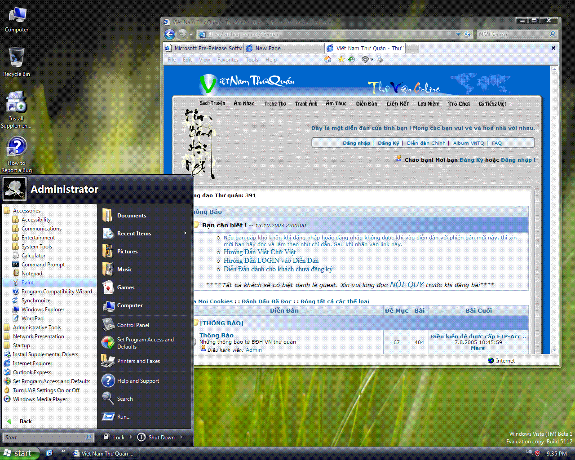This screenshot has width=575, height=460.
Task: Click the RSS feeds icon in IE toolbar
Action: (365, 59)
